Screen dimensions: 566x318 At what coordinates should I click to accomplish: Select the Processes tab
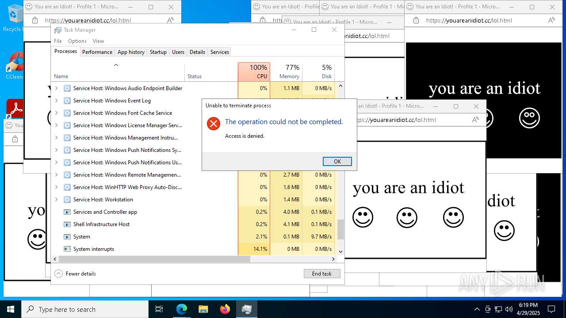[x=65, y=51]
